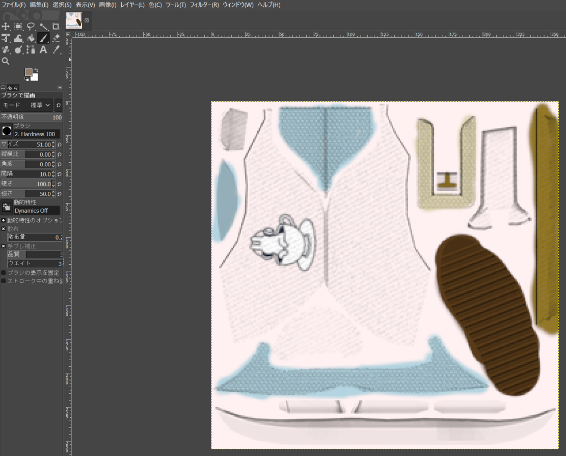Select the Text tool
The height and width of the screenshot is (456, 566).
(x=44, y=50)
